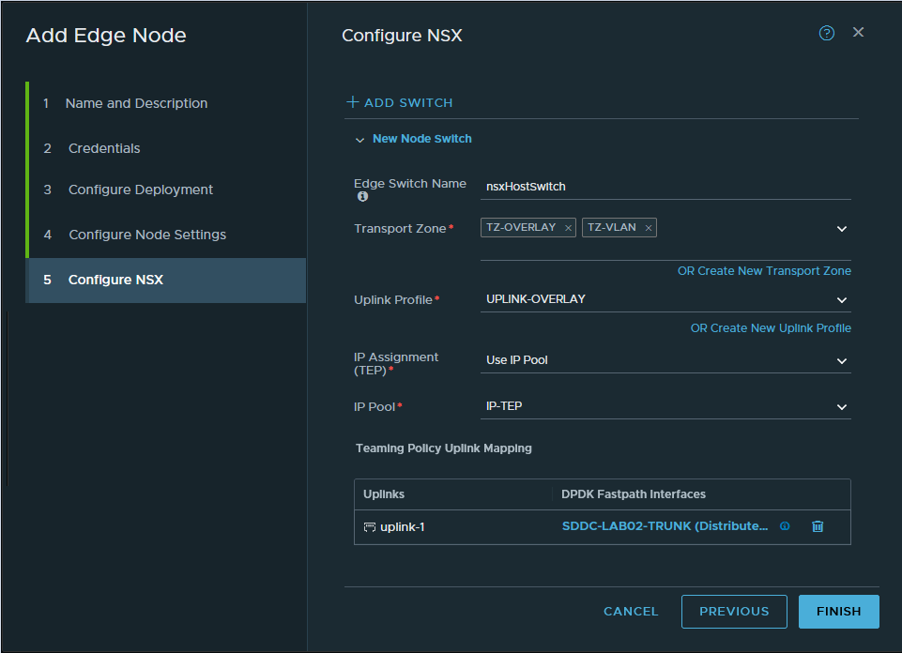Delete the uplink-1 interface mapping
Image resolution: width=902 pixels, height=653 pixels.
818,526
